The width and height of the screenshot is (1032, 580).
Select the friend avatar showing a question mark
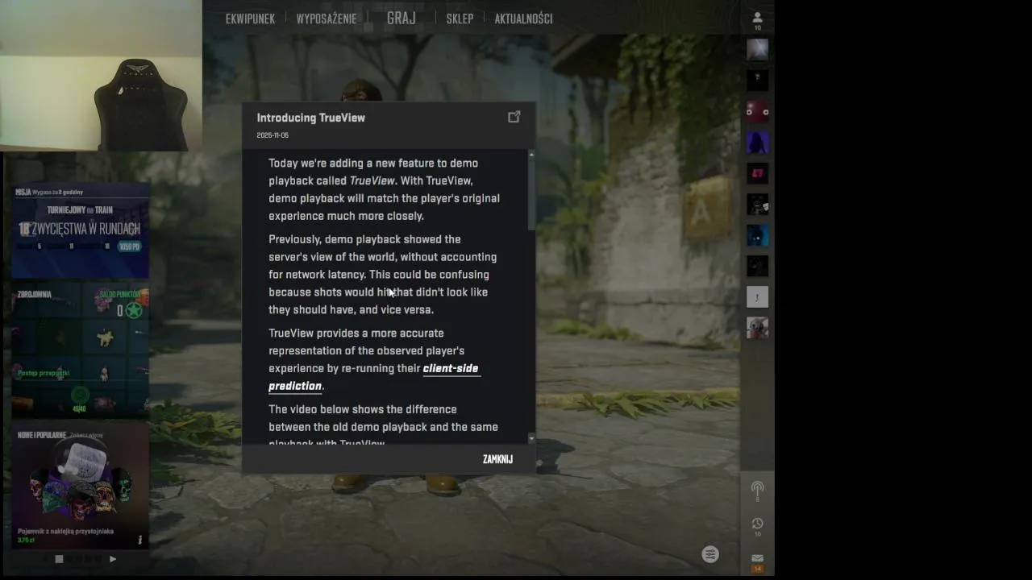757,297
